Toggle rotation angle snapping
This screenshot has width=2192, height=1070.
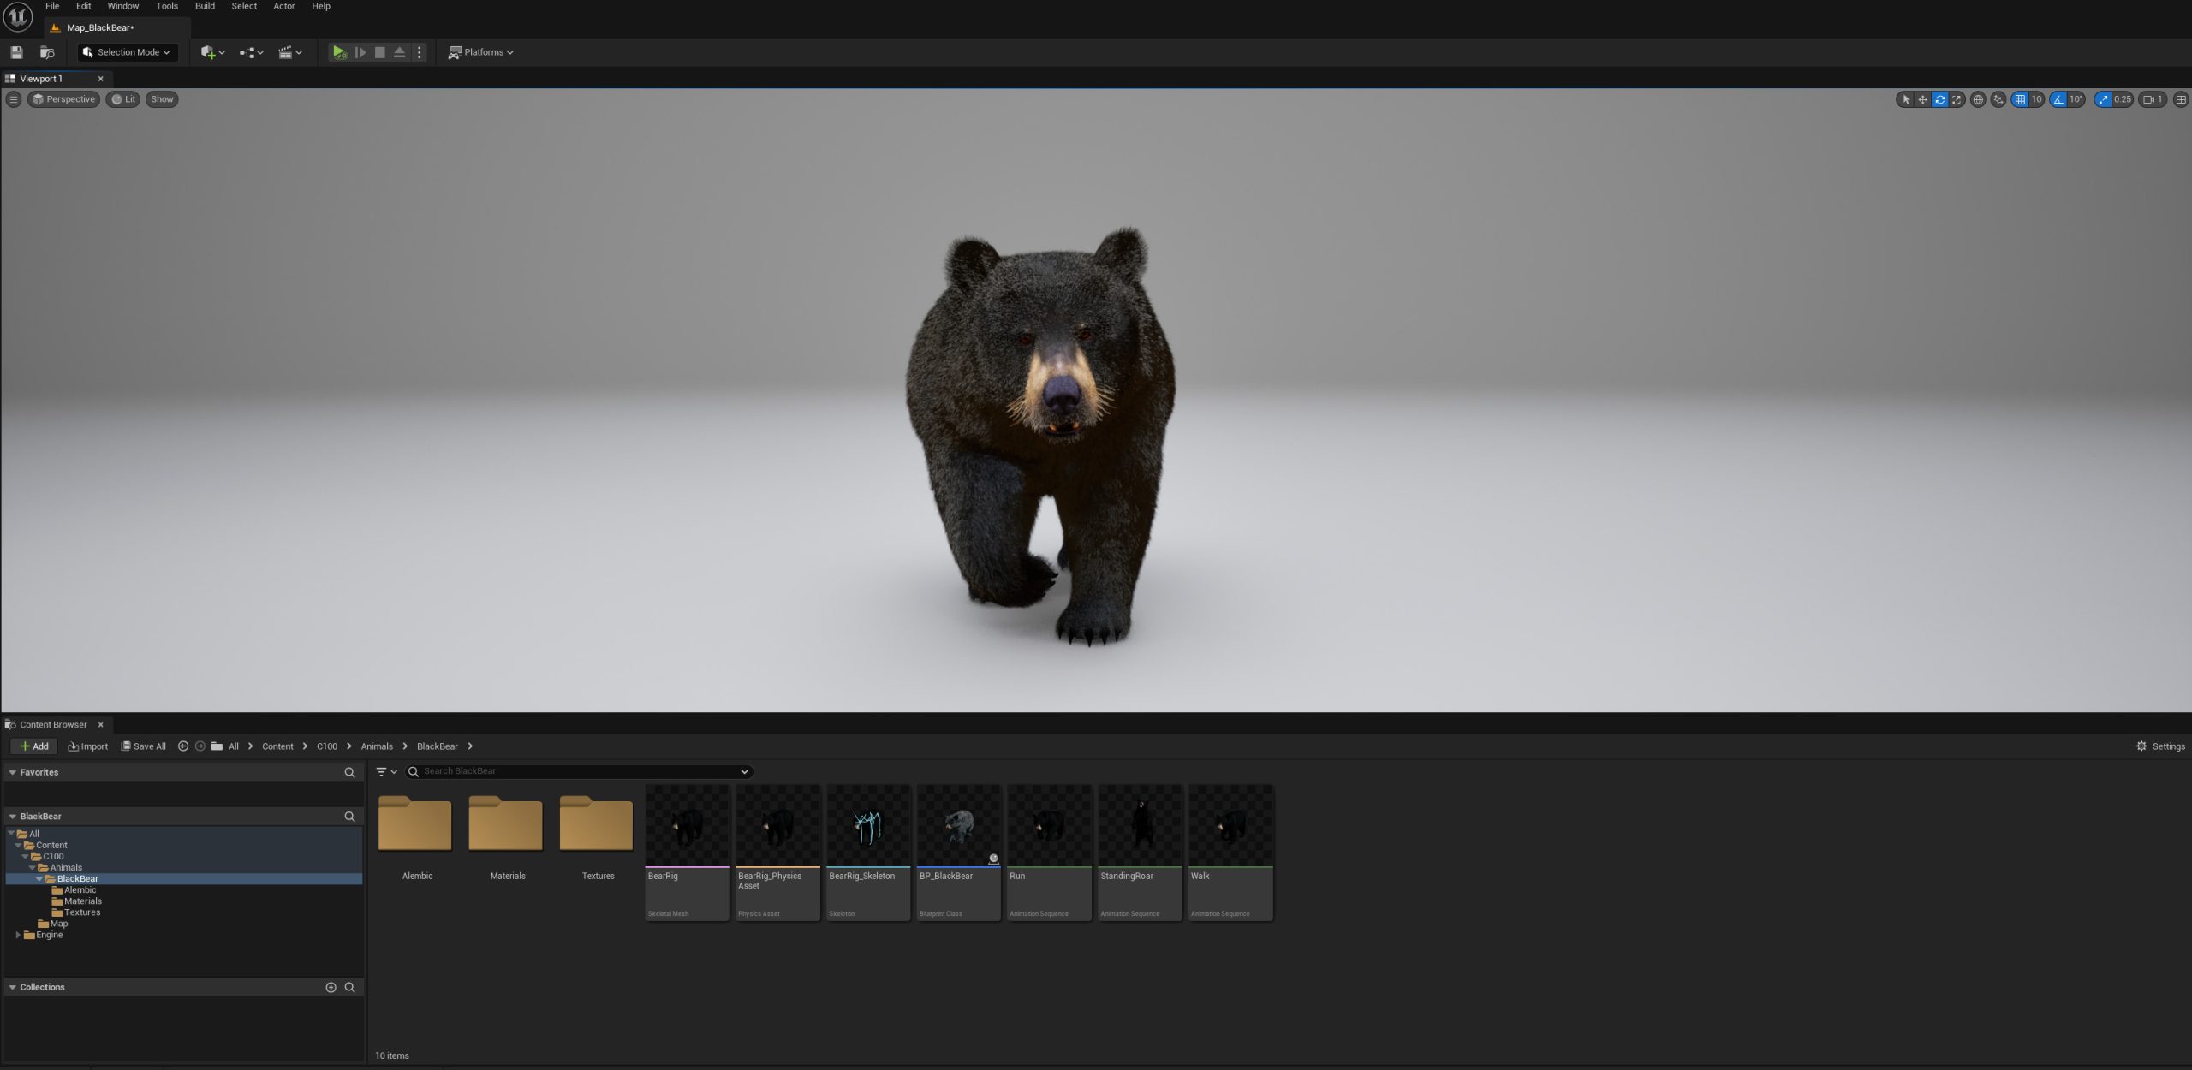click(x=2058, y=99)
